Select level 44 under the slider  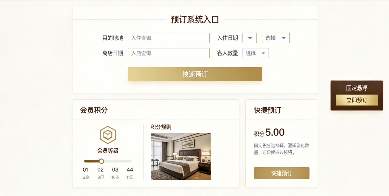click(x=130, y=170)
